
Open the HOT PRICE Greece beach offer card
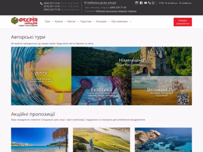(40, 140)
